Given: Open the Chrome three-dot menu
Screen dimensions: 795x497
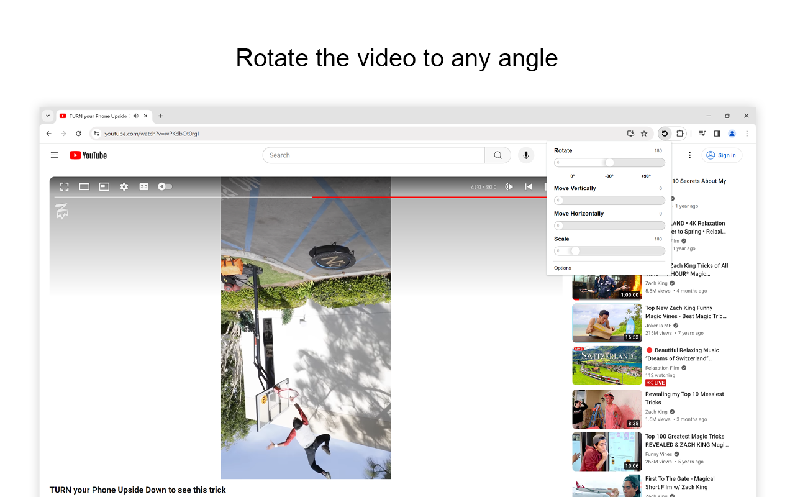Looking at the screenshot, I should (747, 133).
